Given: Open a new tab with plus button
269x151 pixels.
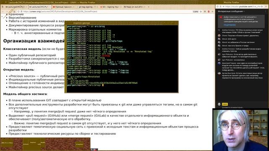Looking at the screenshot, I should (148, 7).
